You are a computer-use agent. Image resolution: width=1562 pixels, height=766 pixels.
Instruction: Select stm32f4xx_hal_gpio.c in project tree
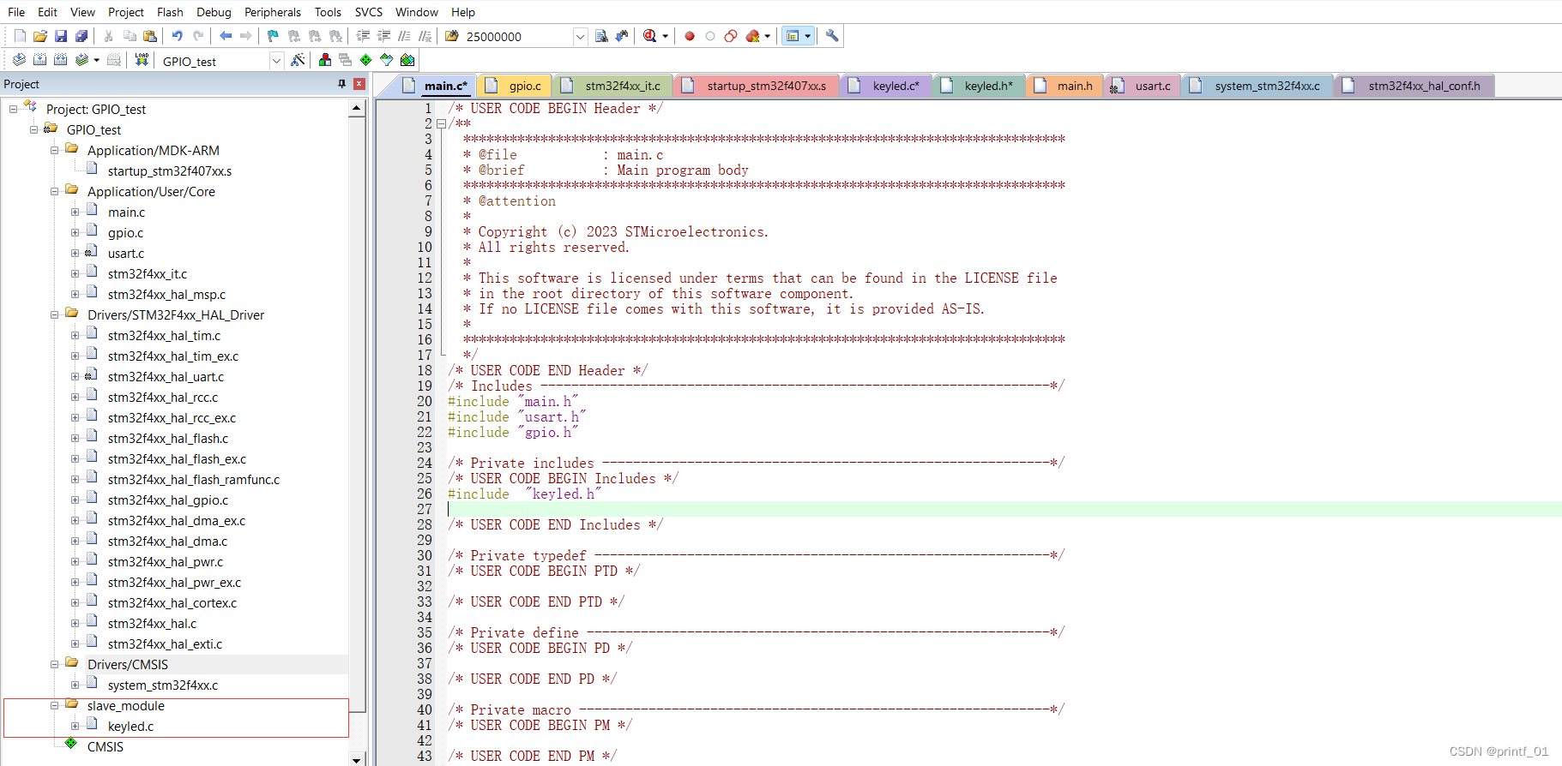tap(168, 500)
